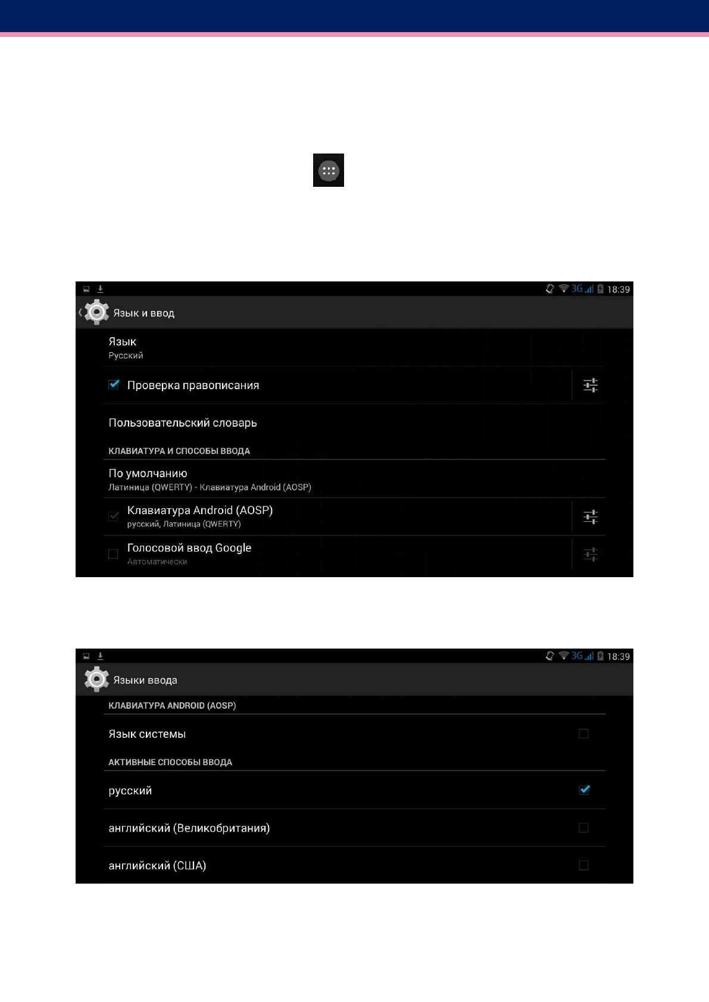This screenshot has width=709, height=1002.
Task: Tap Wi-Fi status icon in upper screenshot
Action: pos(563,289)
